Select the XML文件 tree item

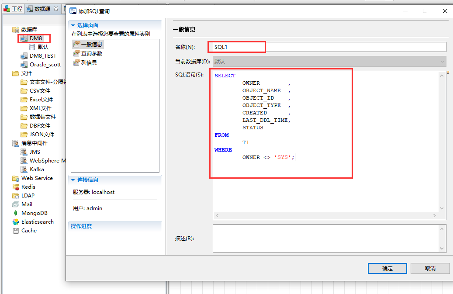pos(41,108)
